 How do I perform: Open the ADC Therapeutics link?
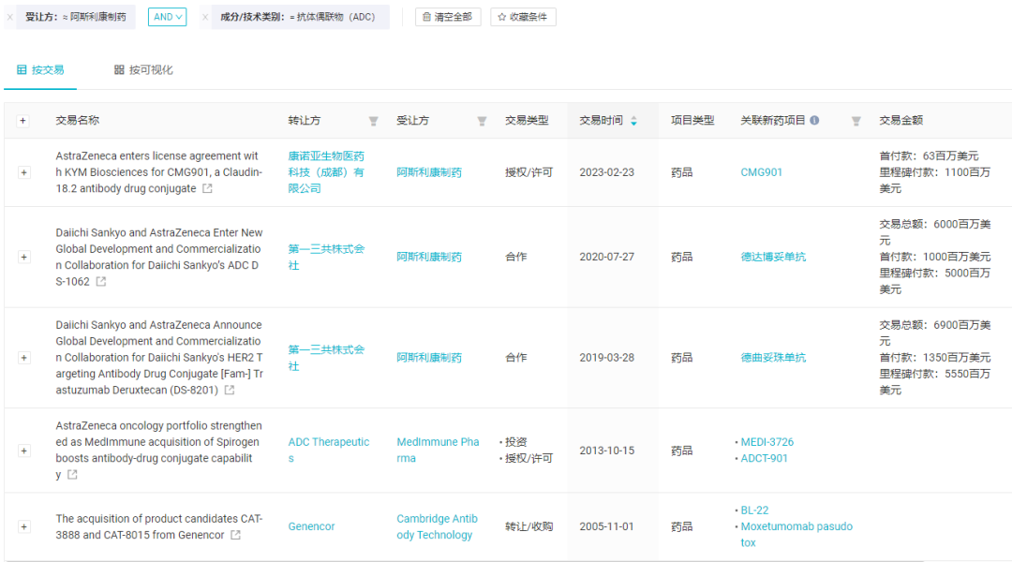coord(329,451)
